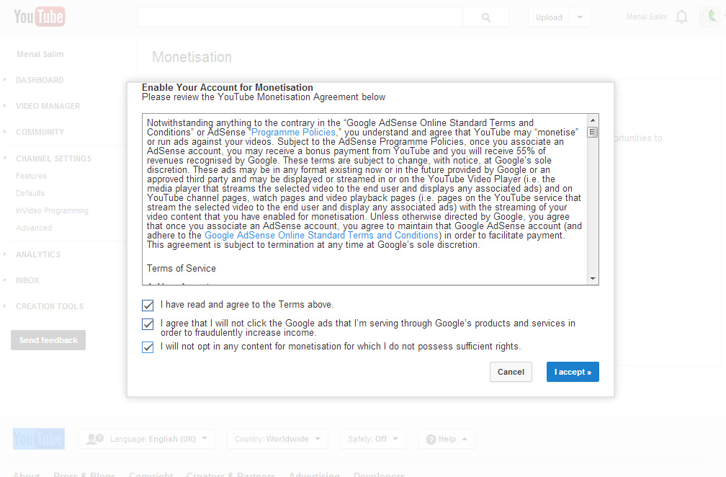Click the user avatar thumbnail
The width and height of the screenshot is (726, 477).
(x=709, y=17)
